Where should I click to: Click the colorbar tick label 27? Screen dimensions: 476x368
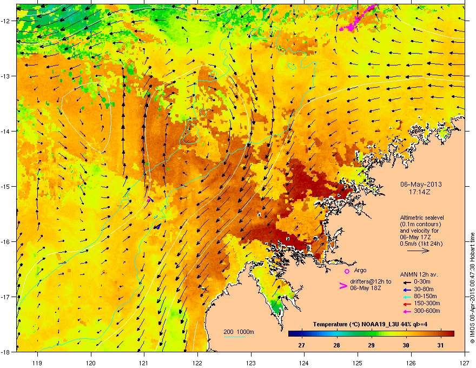point(301,345)
